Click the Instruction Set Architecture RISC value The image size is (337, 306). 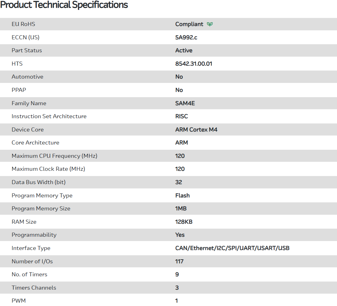tap(182, 116)
